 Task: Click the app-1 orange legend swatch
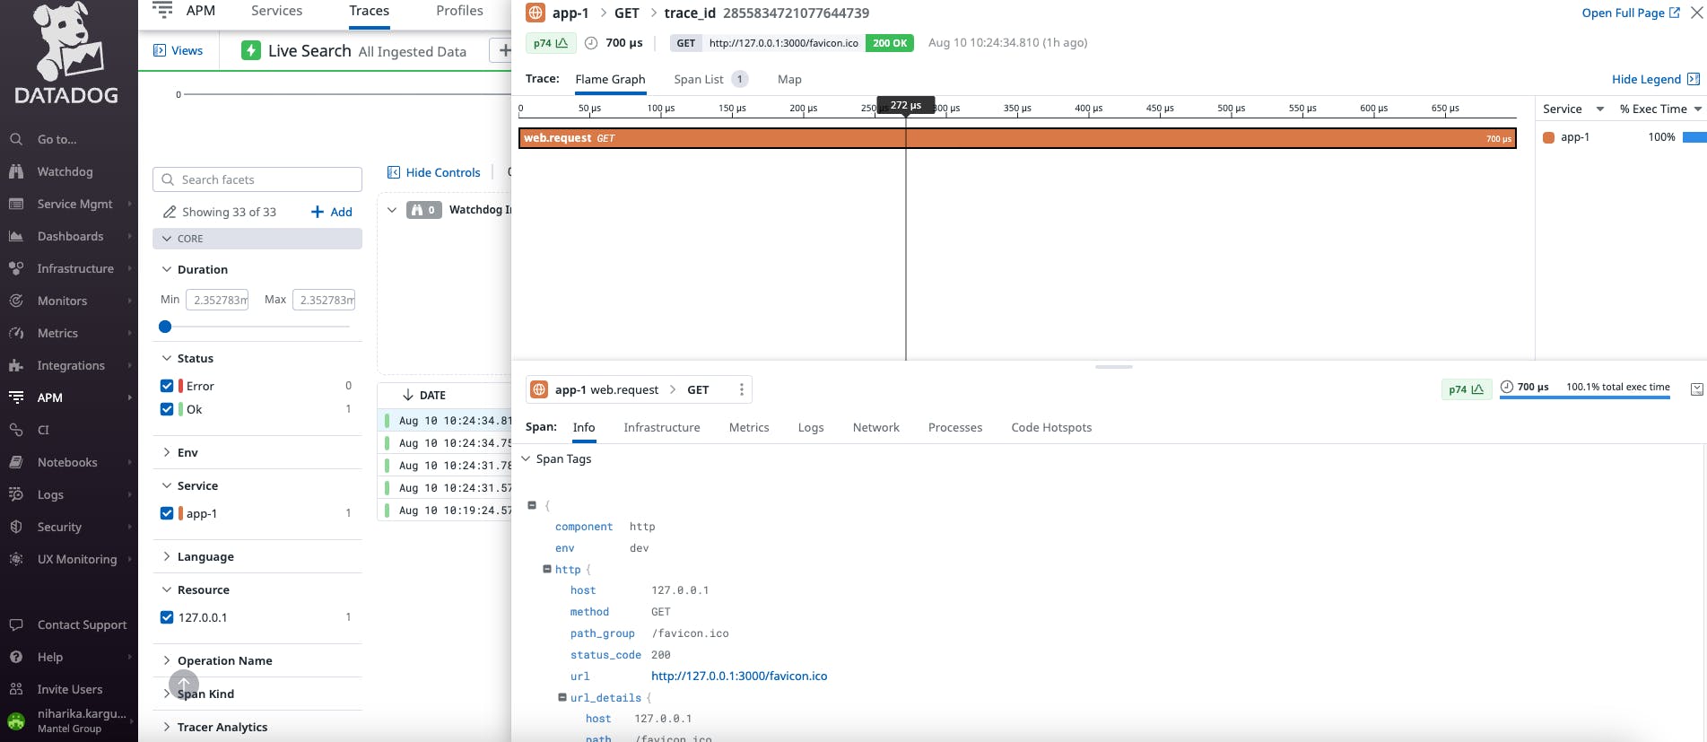[x=1548, y=137]
